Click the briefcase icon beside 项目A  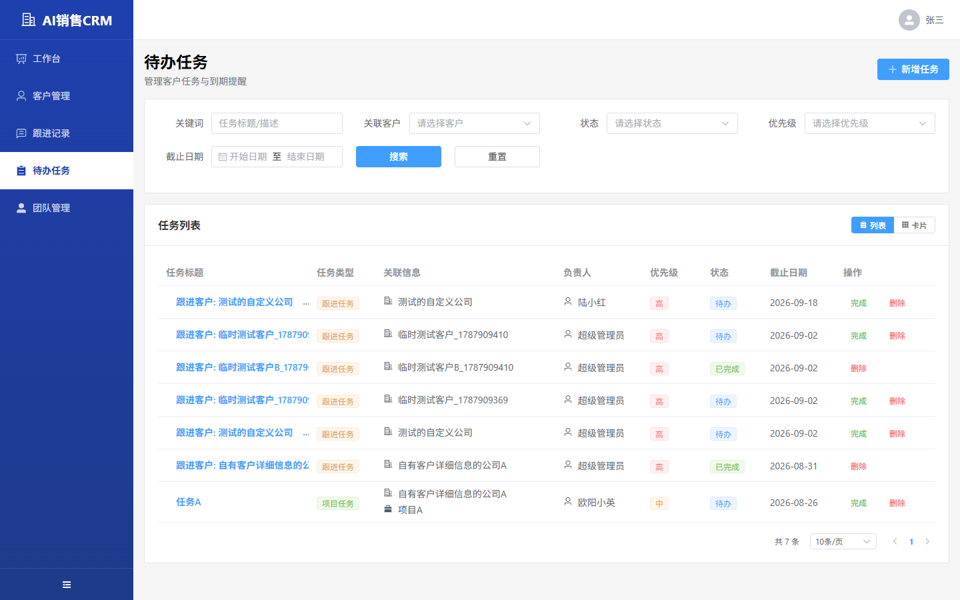(388, 509)
